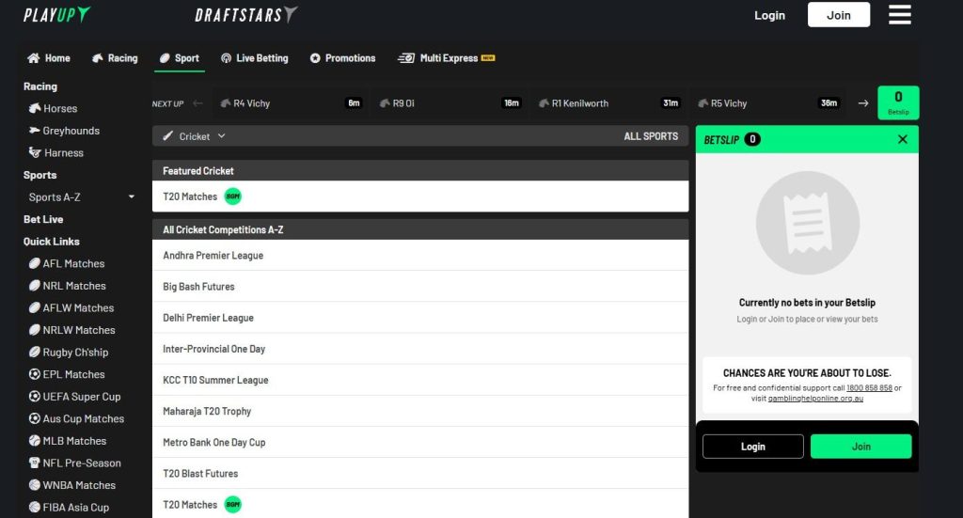Click the NFL Pre-Season helmet icon
The width and height of the screenshot is (963, 518).
point(35,463)
